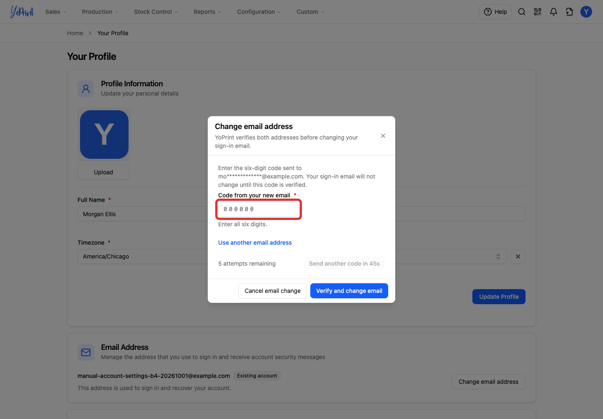Viewport: 603px width, 419px height.
Task: Open the Sales menu
Action: tap(56, 12)
